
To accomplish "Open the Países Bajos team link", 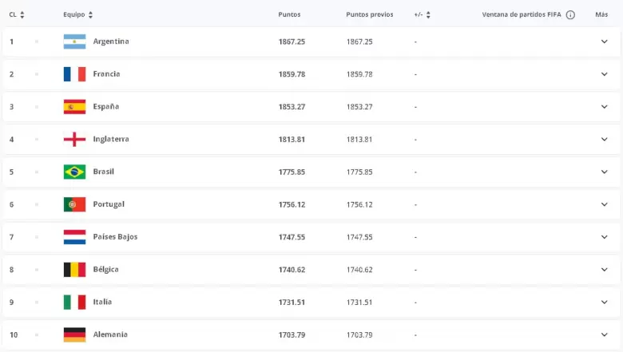I will click(x=115, y=236).
